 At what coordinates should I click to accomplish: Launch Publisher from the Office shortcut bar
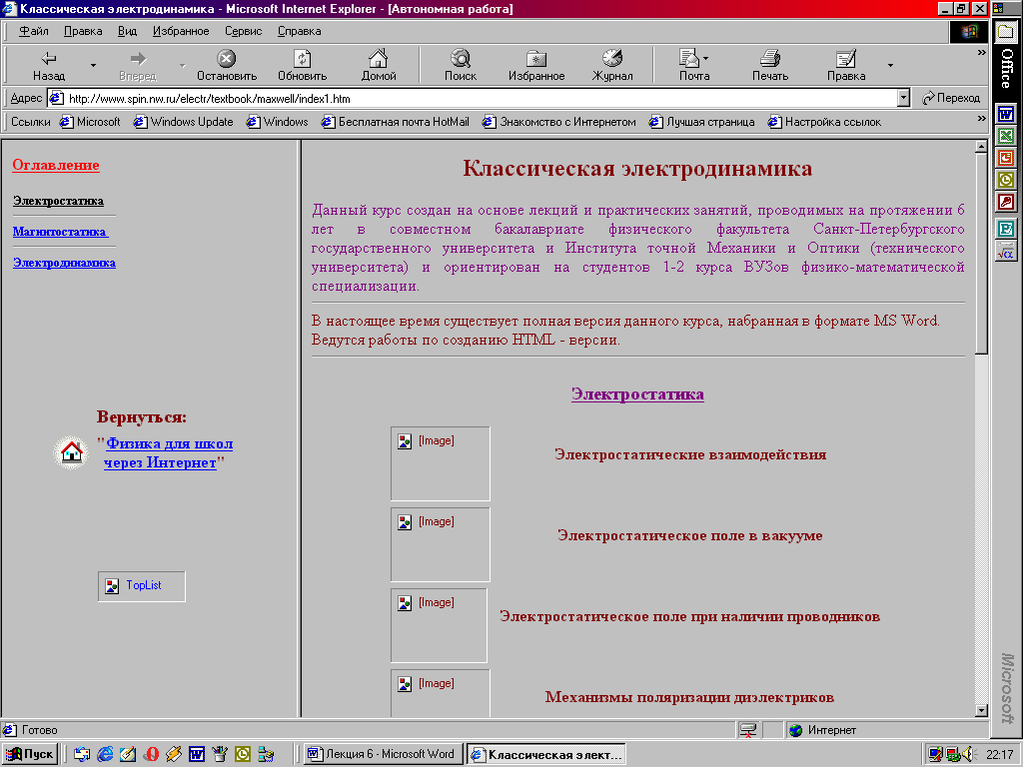click(1005, 229)
